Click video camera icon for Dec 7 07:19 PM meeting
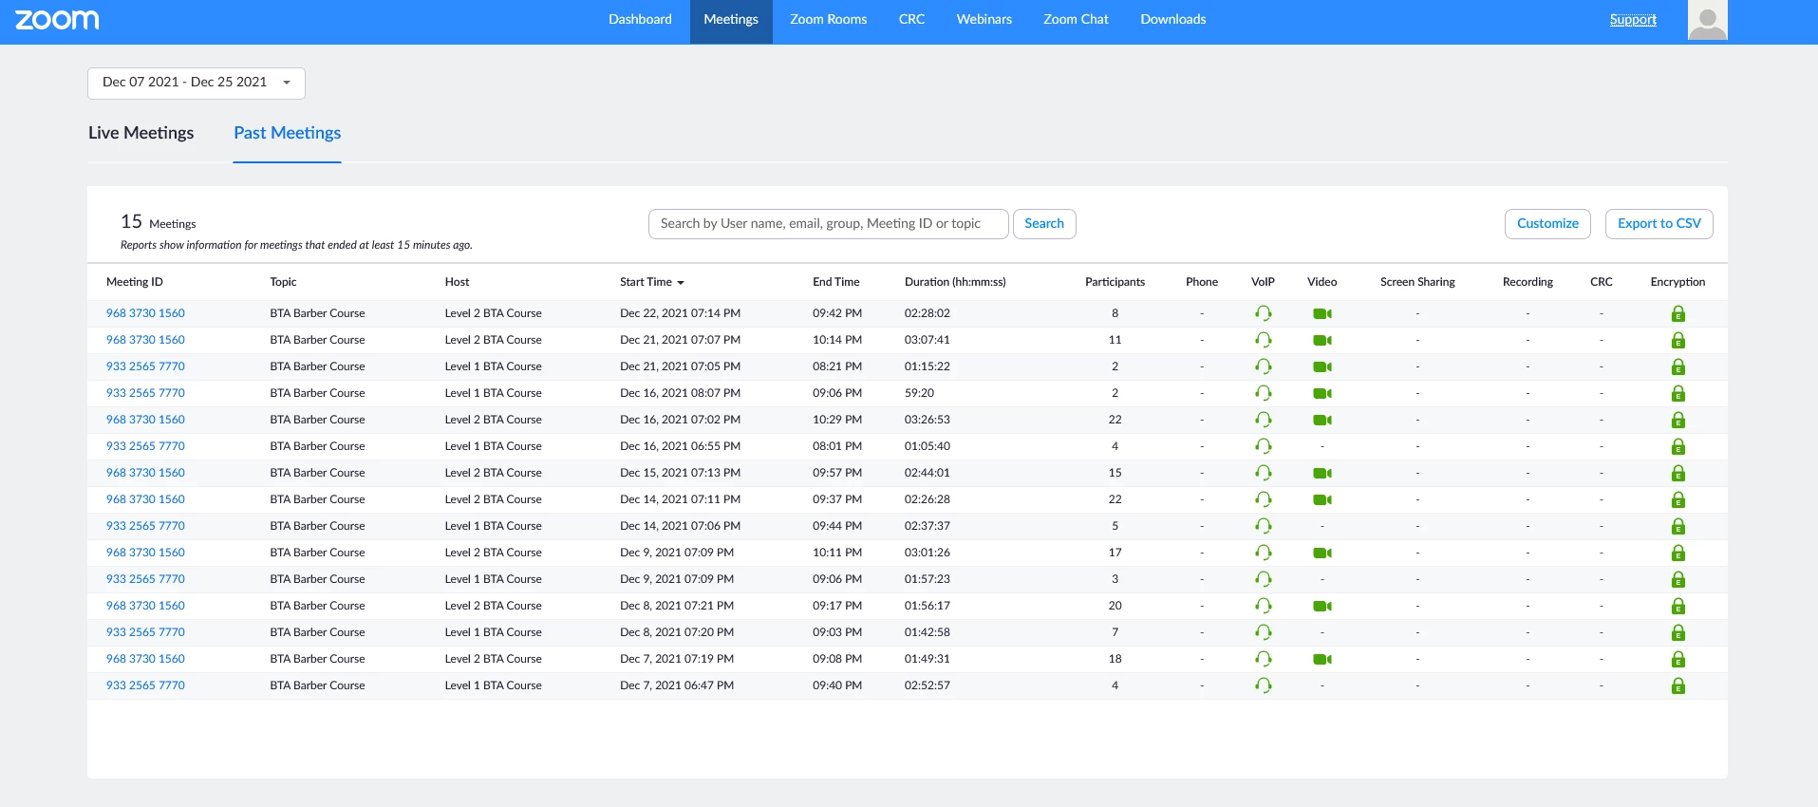The height and width of the screenshot is (807, 1818). [1322, 659]
